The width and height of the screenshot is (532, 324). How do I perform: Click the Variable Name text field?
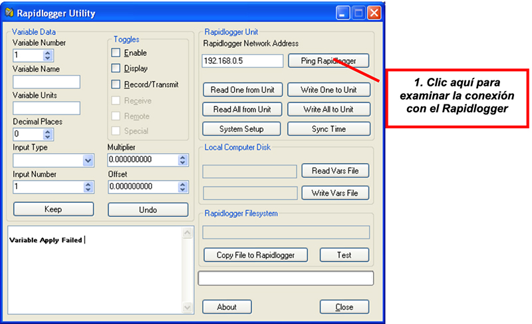click(x=47, y=82)
